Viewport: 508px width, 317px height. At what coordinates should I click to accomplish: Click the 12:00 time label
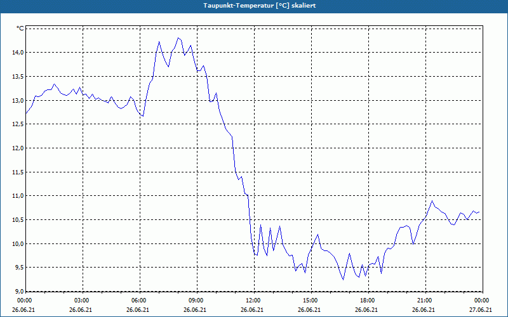click(x=252, y=301)
